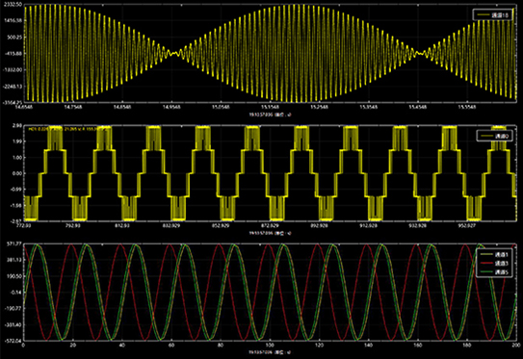Click the -0.14 zero-level label on bottom y-axis
The image size is (523, 359).
16,293
